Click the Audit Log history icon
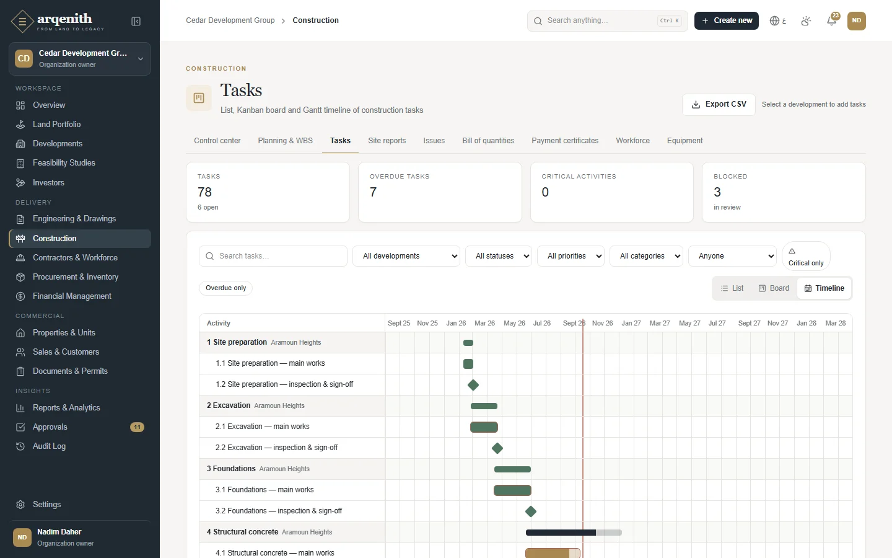Screen dimensions: 892x558 [20, 446]
